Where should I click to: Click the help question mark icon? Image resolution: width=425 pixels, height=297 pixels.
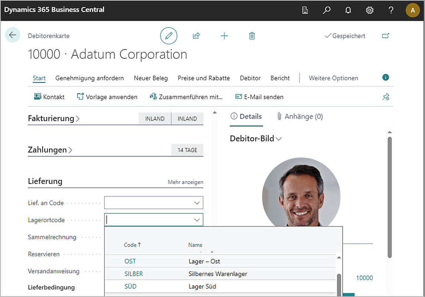pos(391,10)
